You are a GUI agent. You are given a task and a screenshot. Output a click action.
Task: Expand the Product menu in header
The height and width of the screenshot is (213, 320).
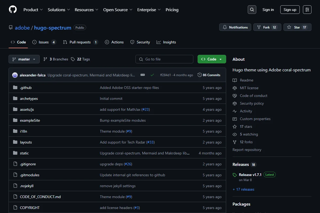click(33, 10)
